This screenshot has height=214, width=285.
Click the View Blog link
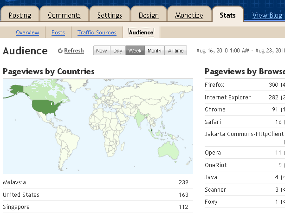[267, 15]
